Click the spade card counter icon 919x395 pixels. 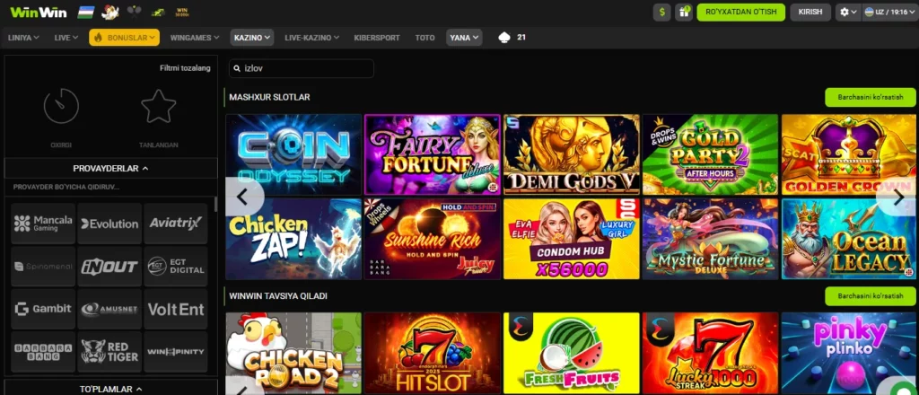click(503, 38)
